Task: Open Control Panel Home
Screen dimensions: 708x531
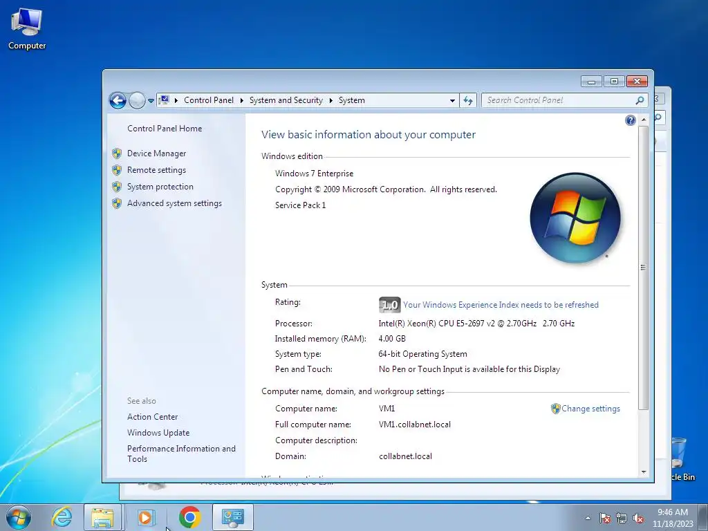Action: 165,128
